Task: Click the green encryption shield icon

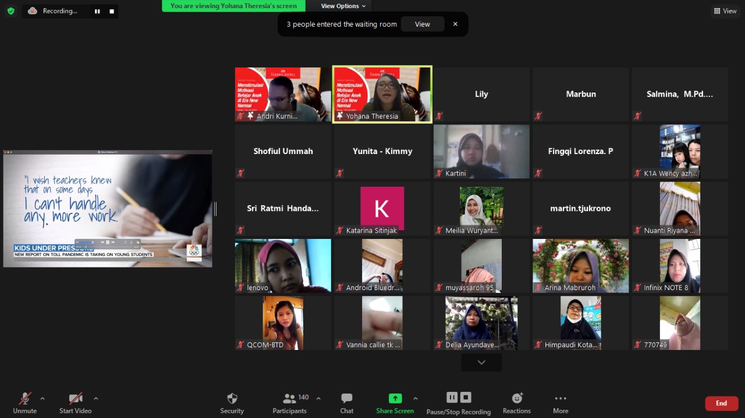Action: (10, 11)
